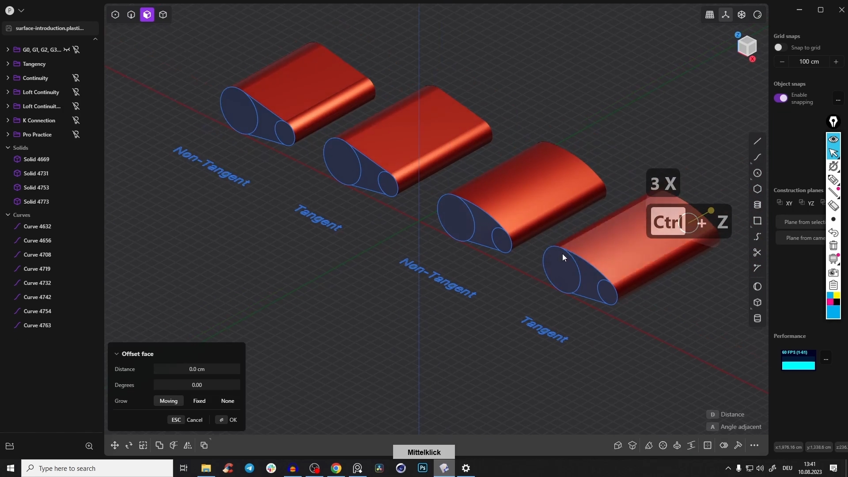Click the Distance input field
This screenshot has width=848, height=477.
[x=197, y=369]
